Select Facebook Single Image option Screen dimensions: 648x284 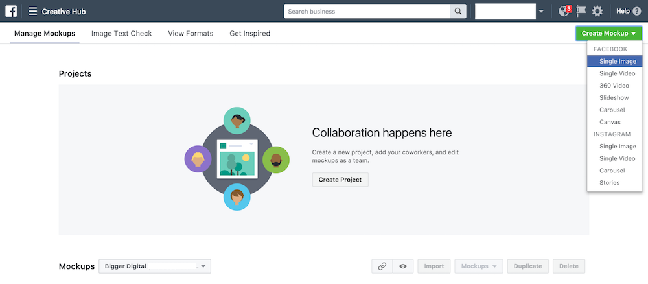click(614, 61)
